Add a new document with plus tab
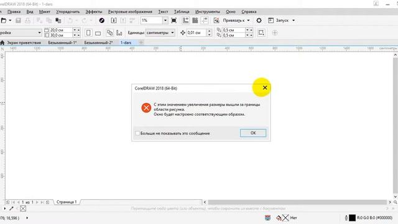The image size is (398, 224). (x=141, y=42)
